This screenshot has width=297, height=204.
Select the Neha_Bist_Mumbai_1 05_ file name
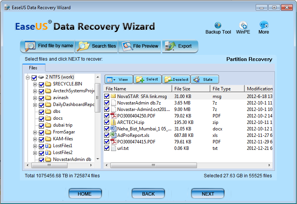tap(144, 129)
